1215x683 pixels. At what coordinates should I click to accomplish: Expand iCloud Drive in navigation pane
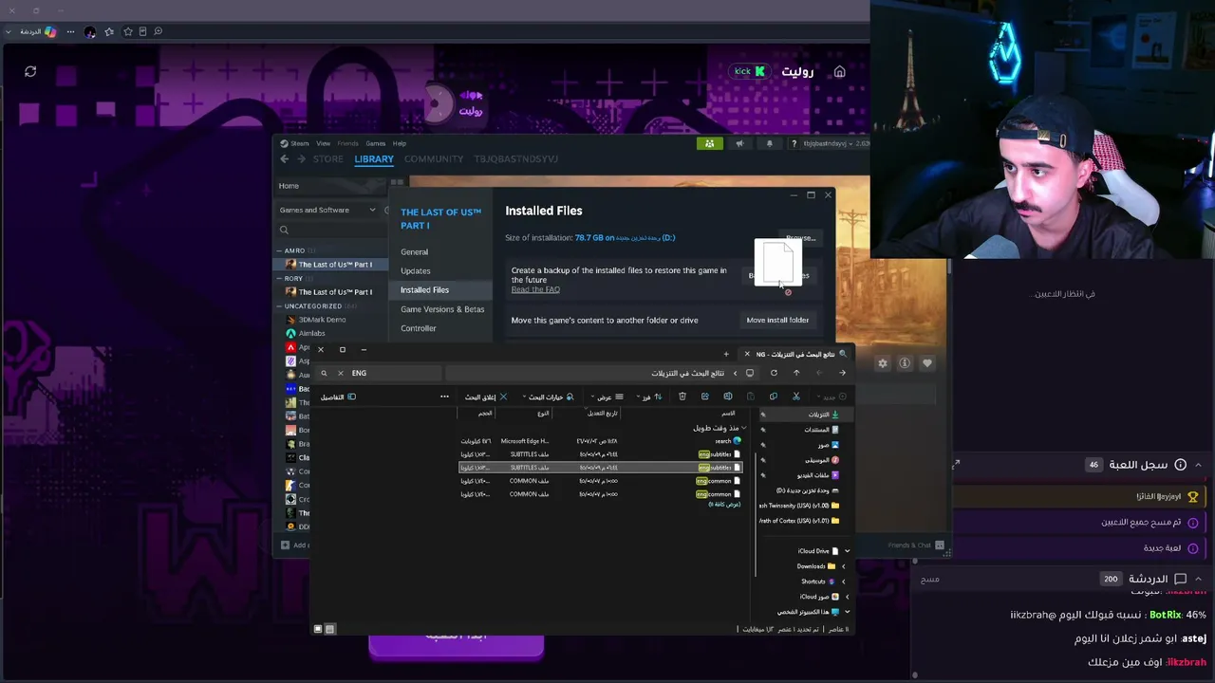tap(847, 551)
